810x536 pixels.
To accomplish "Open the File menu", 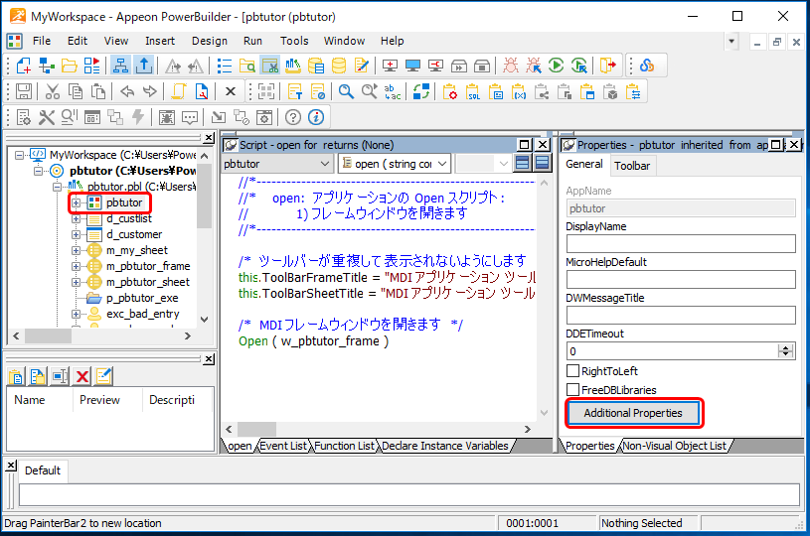I will pos(42,41).
